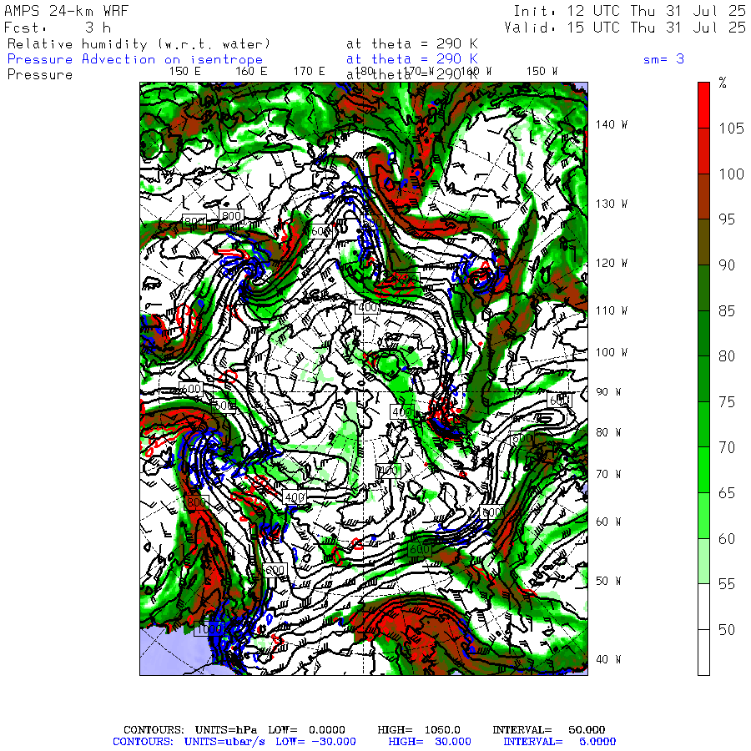Click the '55' color bar tick label
Screen dimensions: 751x751
point(727,584)
